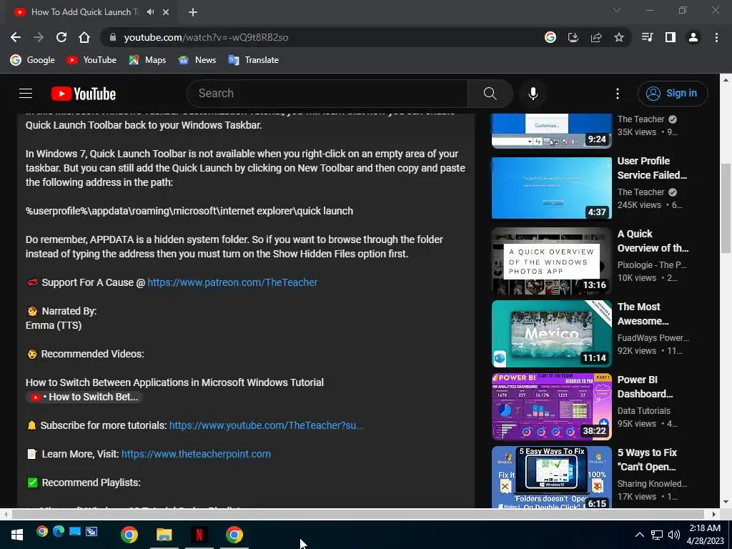
Task: Open the browser home page
Action: pos(84,37)
